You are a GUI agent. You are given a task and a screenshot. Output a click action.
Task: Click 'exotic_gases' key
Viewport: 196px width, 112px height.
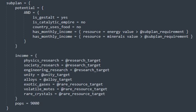pyautogui.click(x=37, y=84)
